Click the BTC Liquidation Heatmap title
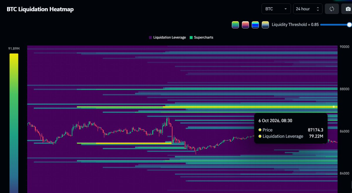This screenshot has width=352, height=193. 40,9
